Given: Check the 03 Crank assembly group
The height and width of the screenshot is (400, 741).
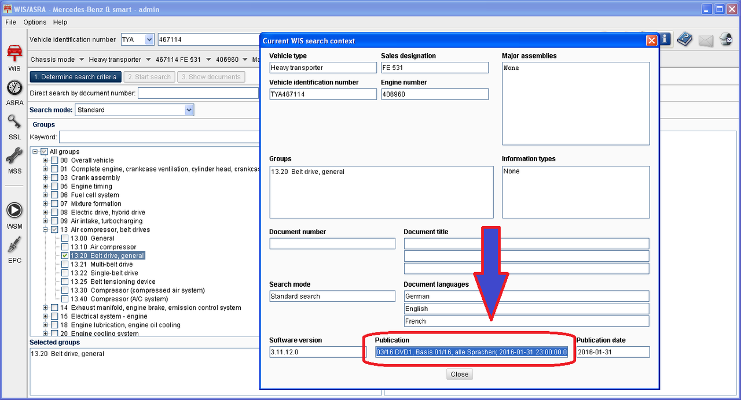Looking at the screenshot, I should [x=54, y=177].
